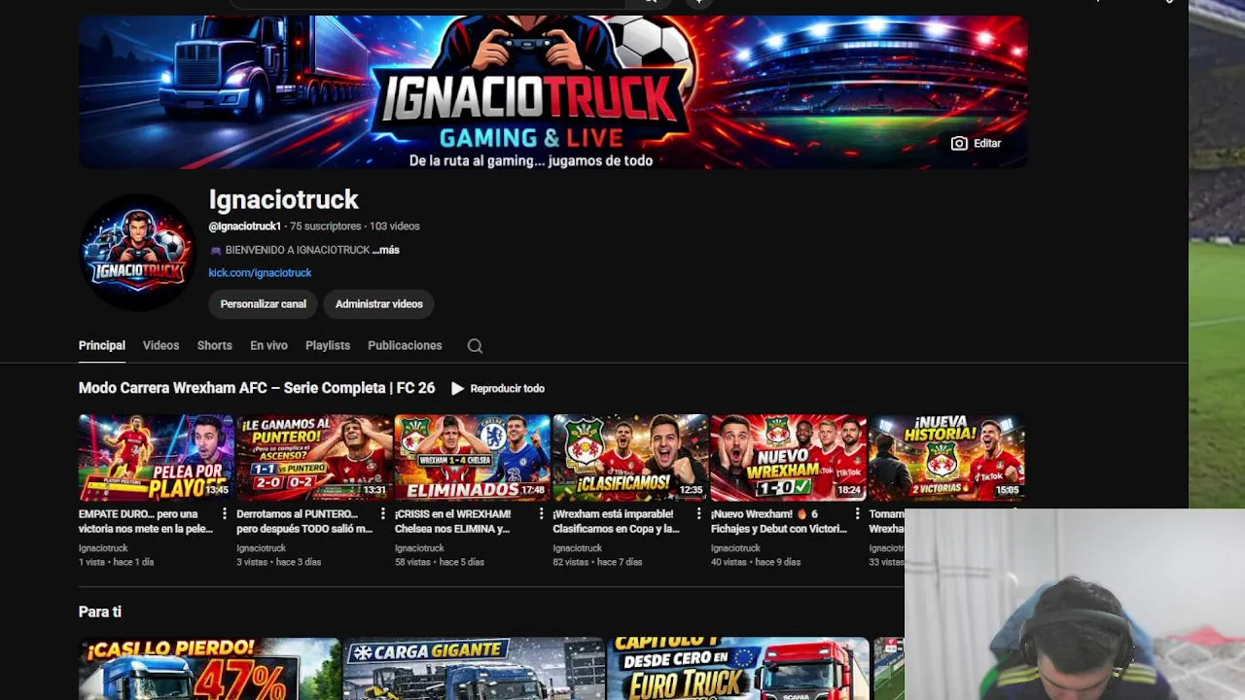Viewport: 1245px width, 700px height.
Task: Expand channel description with ...más
Action: coord(386,250)
